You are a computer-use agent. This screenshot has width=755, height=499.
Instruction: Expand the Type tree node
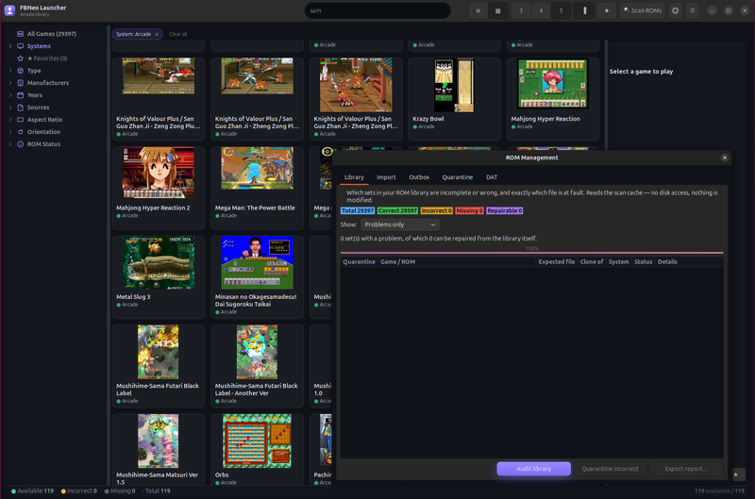pos(10,71)
